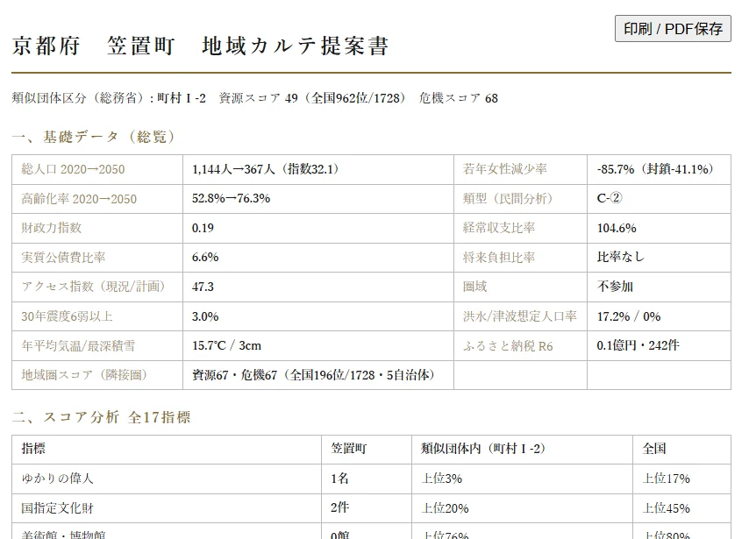Click the 若年女性減少率 label cell
The width and height of the screenshot is (749, 539).
tap(520, 169)
